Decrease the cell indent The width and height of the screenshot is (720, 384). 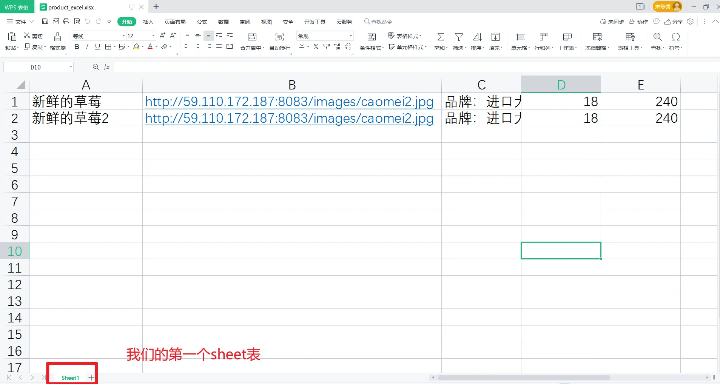[x=219, y=35]
